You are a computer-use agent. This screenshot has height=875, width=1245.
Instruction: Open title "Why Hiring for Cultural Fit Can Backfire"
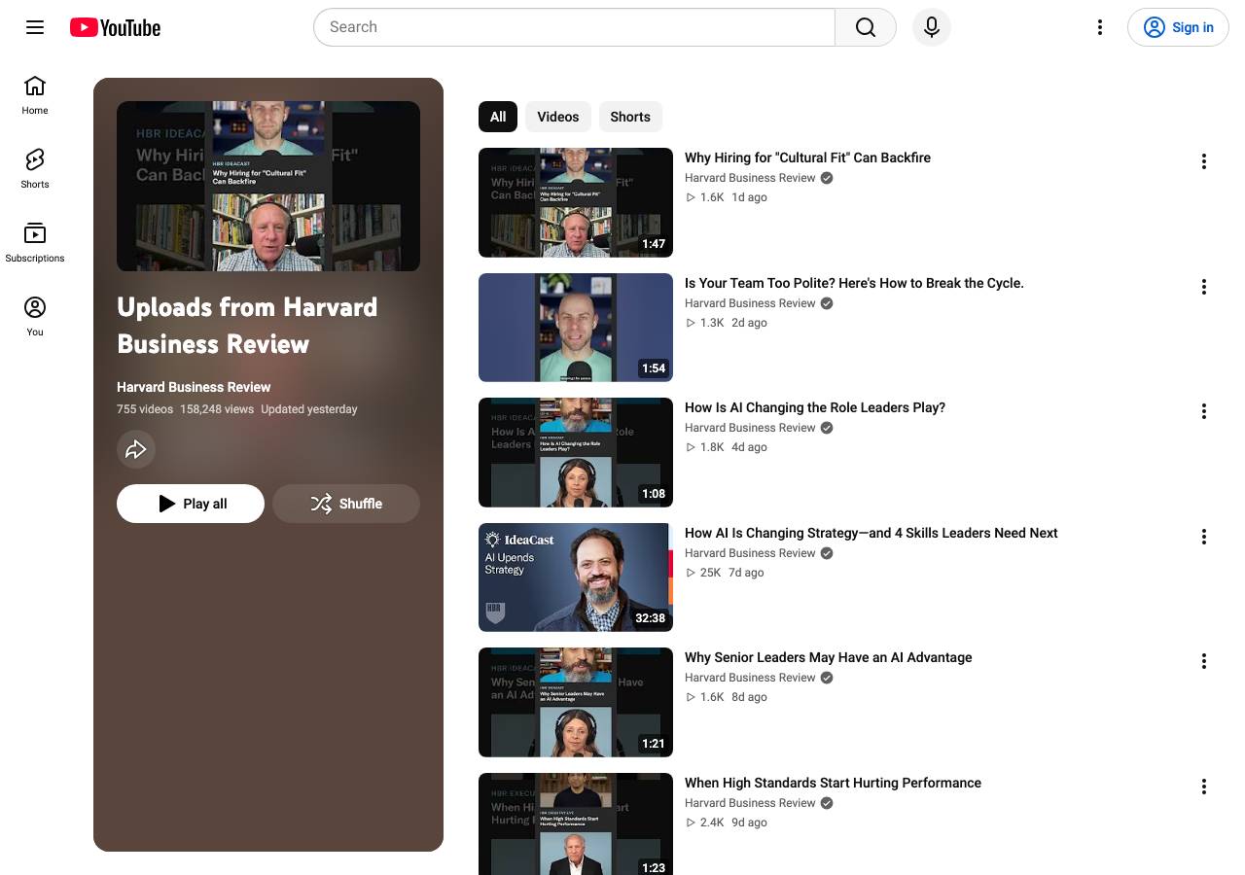coord(807,157)
